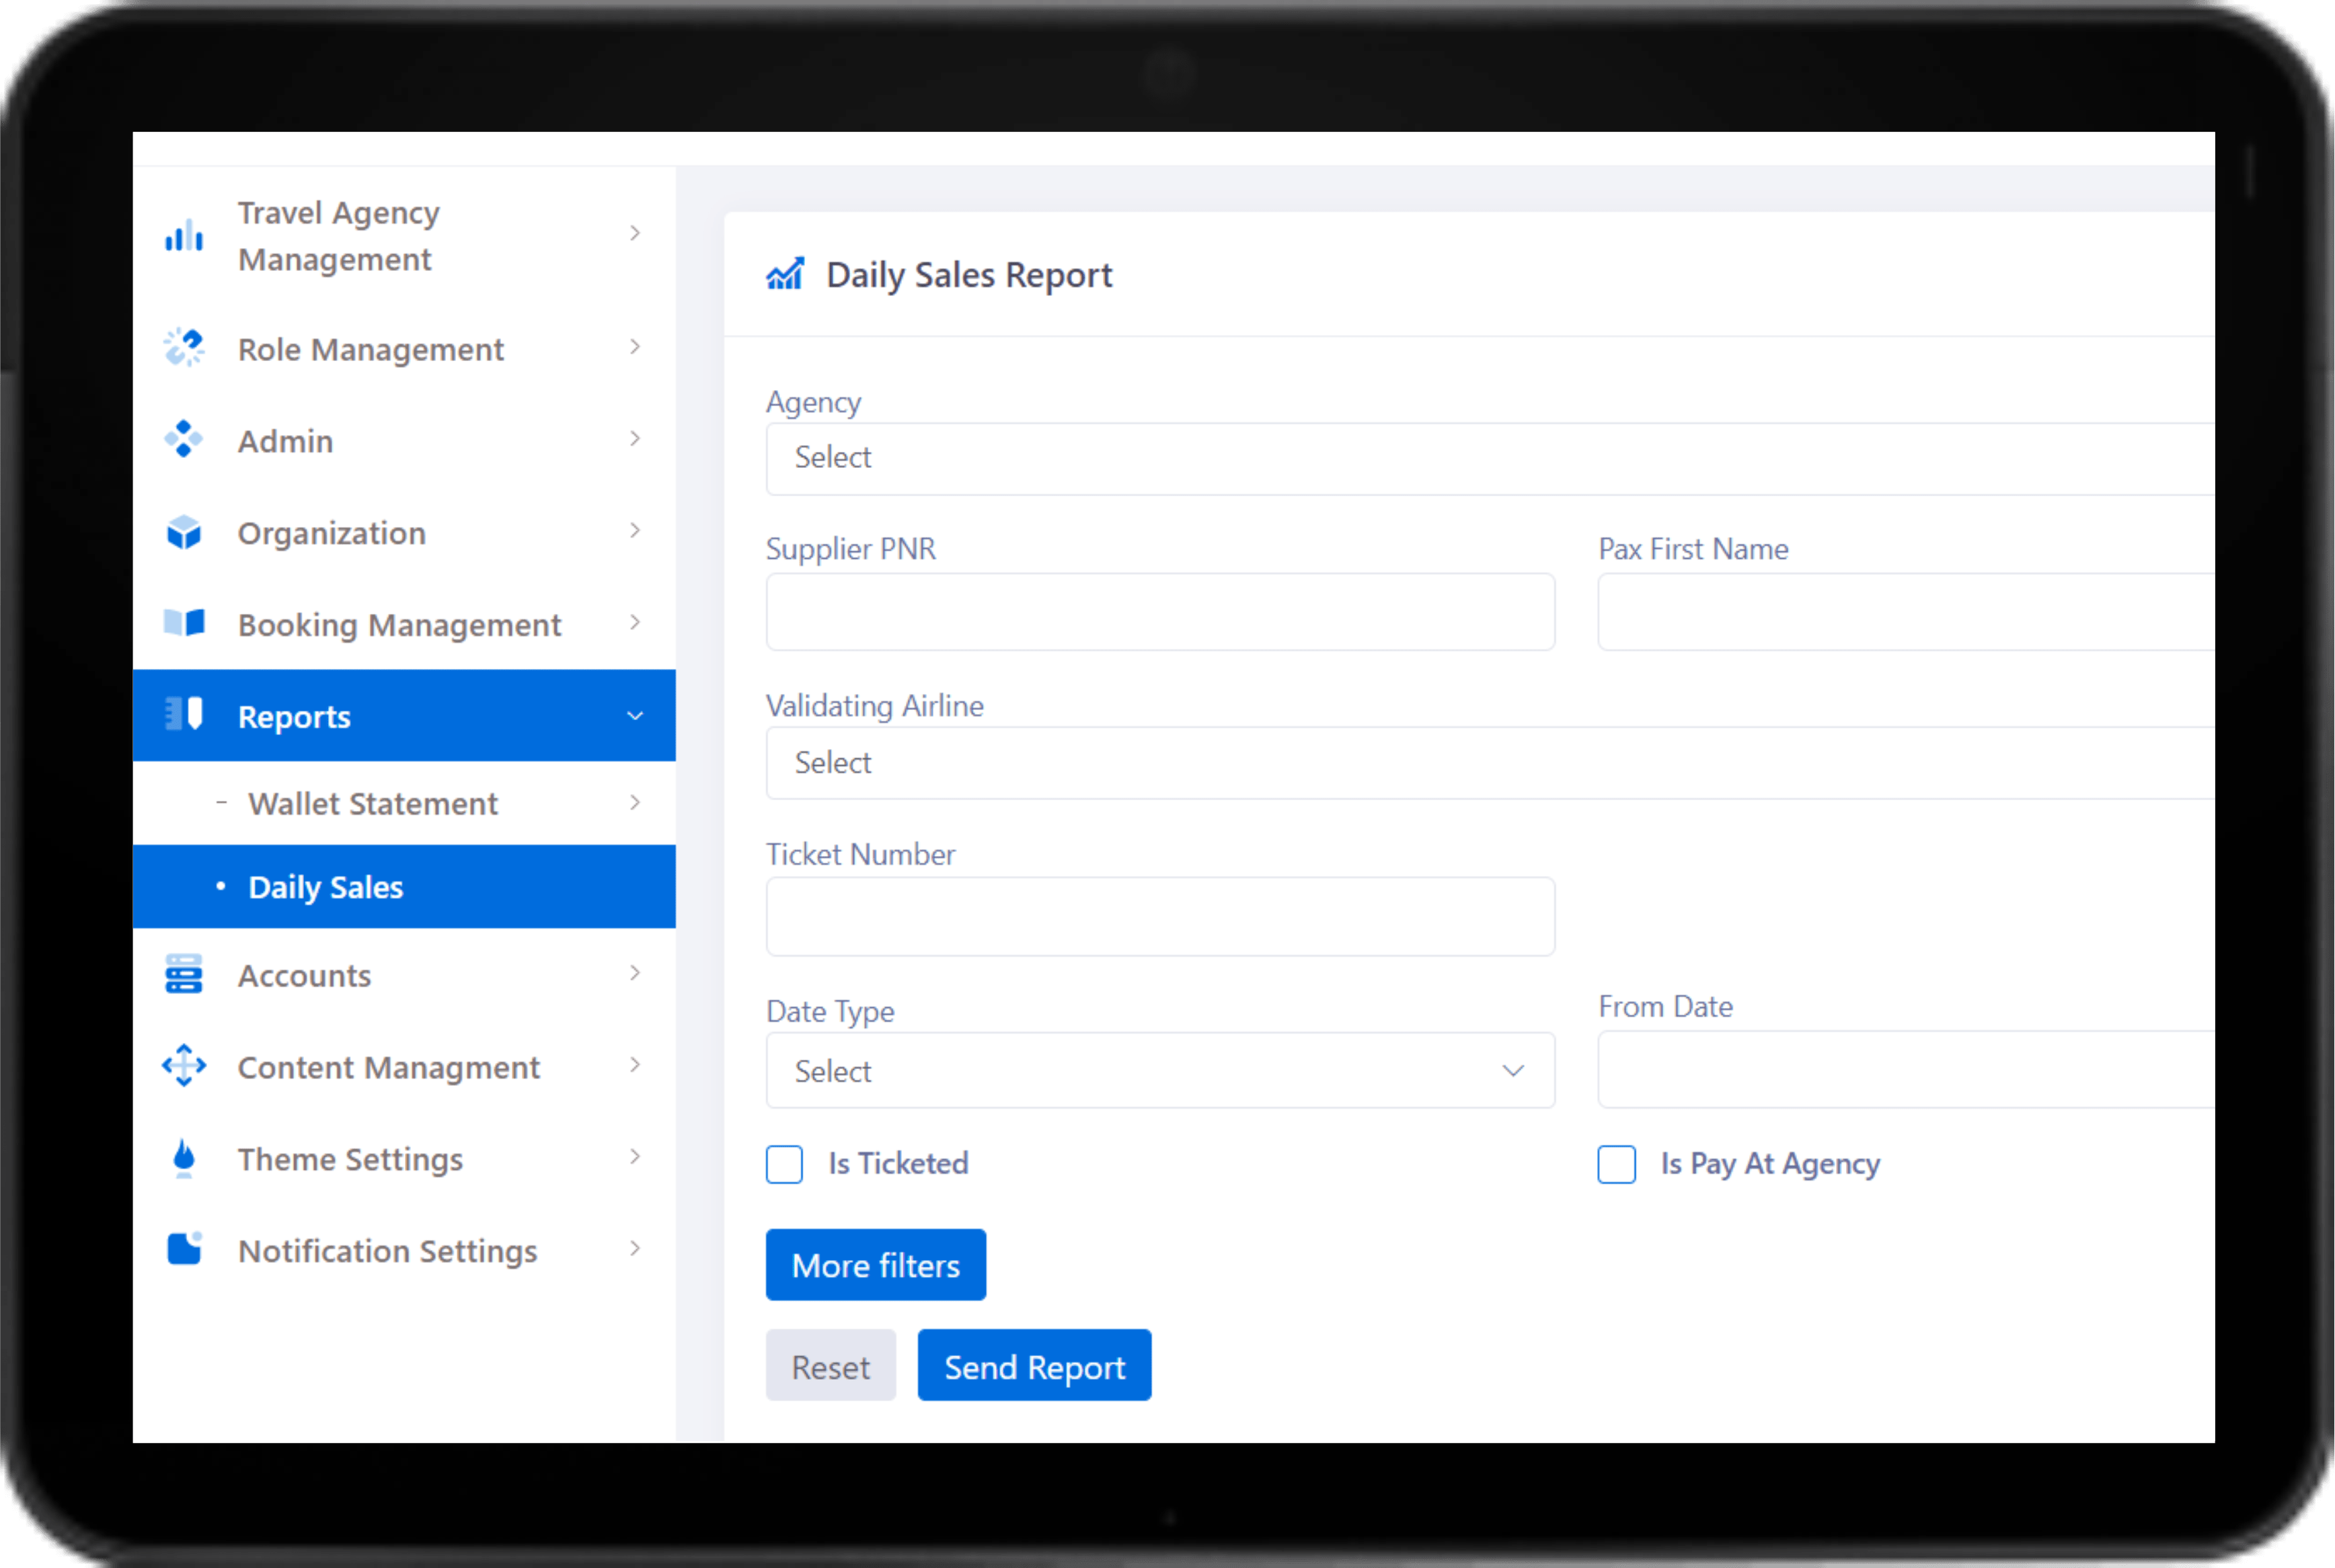
Task: Open the Wallet Statement submenu item
Action: pos(404,803)
